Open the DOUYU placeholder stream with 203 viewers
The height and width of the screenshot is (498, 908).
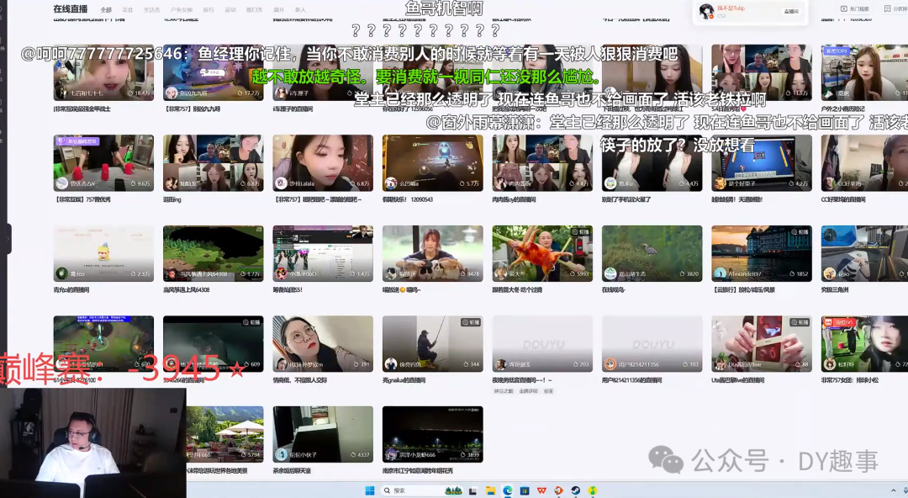[542, 344]
